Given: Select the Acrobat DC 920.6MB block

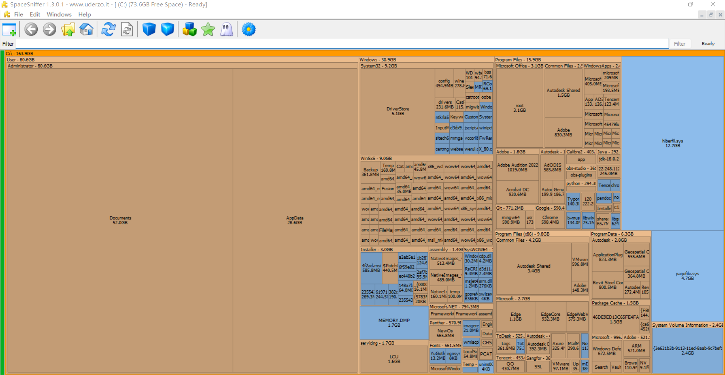Looking at the screenshot, I should coord(517,192).
